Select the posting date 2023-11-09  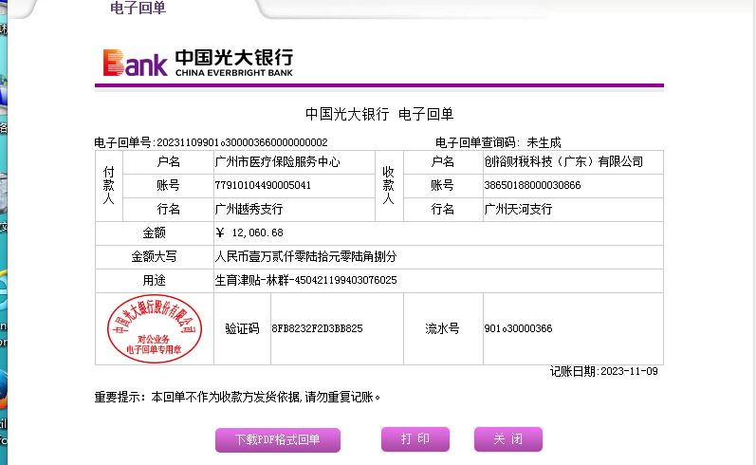click(629, 371)
